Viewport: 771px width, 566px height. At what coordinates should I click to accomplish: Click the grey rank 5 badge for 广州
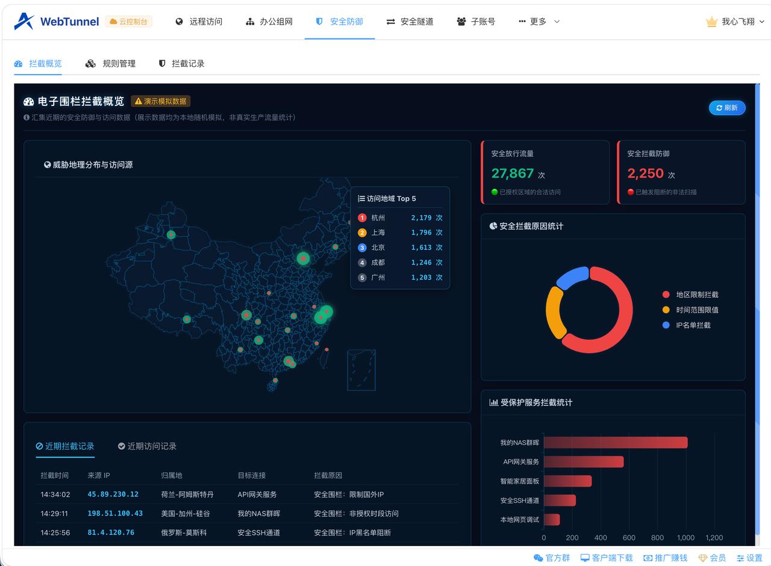(362, 278)
